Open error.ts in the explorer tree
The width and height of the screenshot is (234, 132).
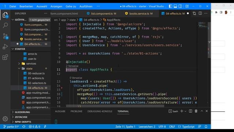click(33, 54)
